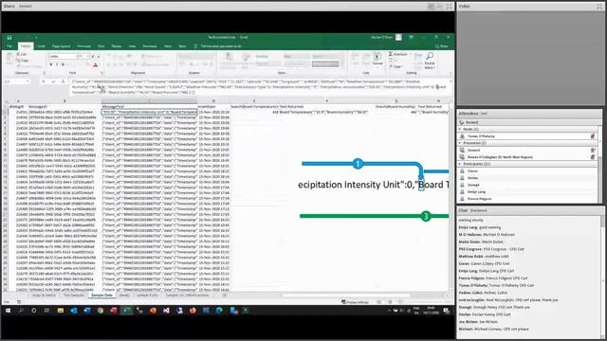Click the Name Box cell reference field
The width and height of the screenshot is (607, 341).
tap(16, 81)
